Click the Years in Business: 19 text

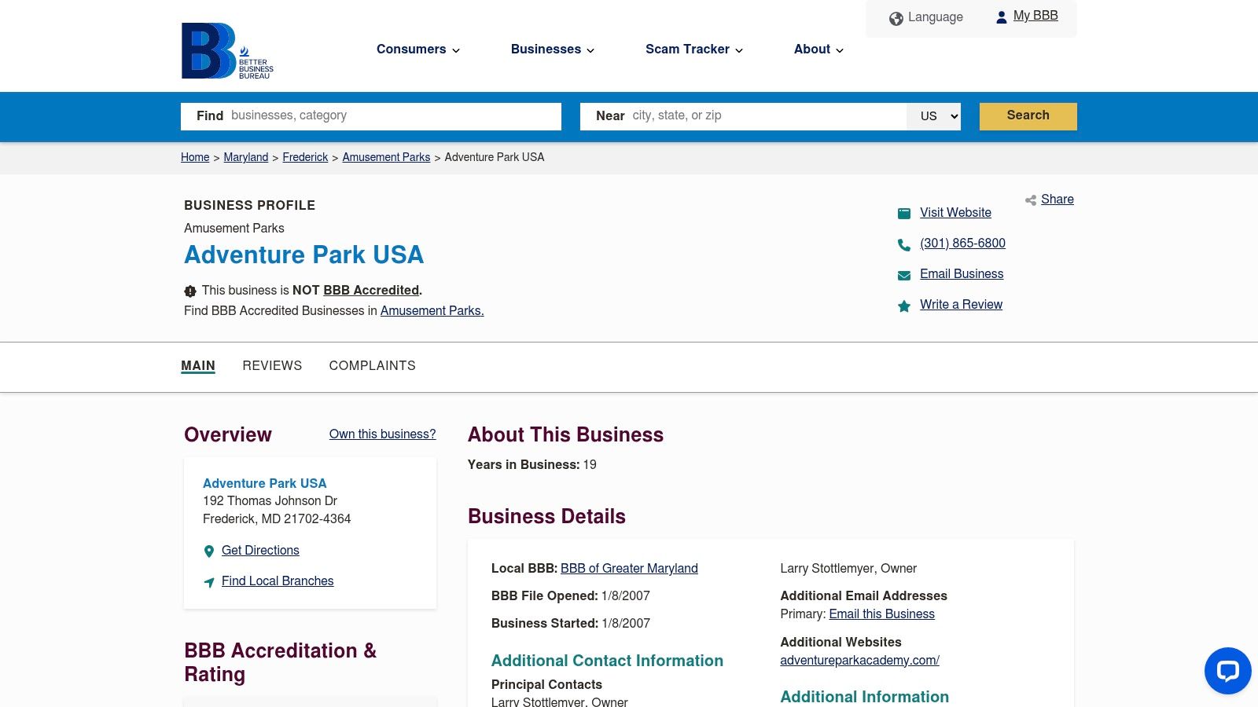pyautogui.click(x=532, y=465)
